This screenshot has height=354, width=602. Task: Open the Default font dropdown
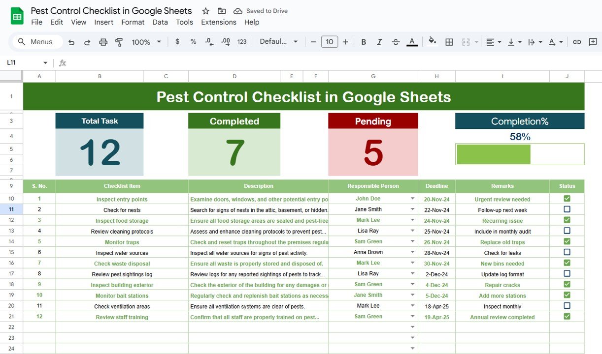click(279, 42)
